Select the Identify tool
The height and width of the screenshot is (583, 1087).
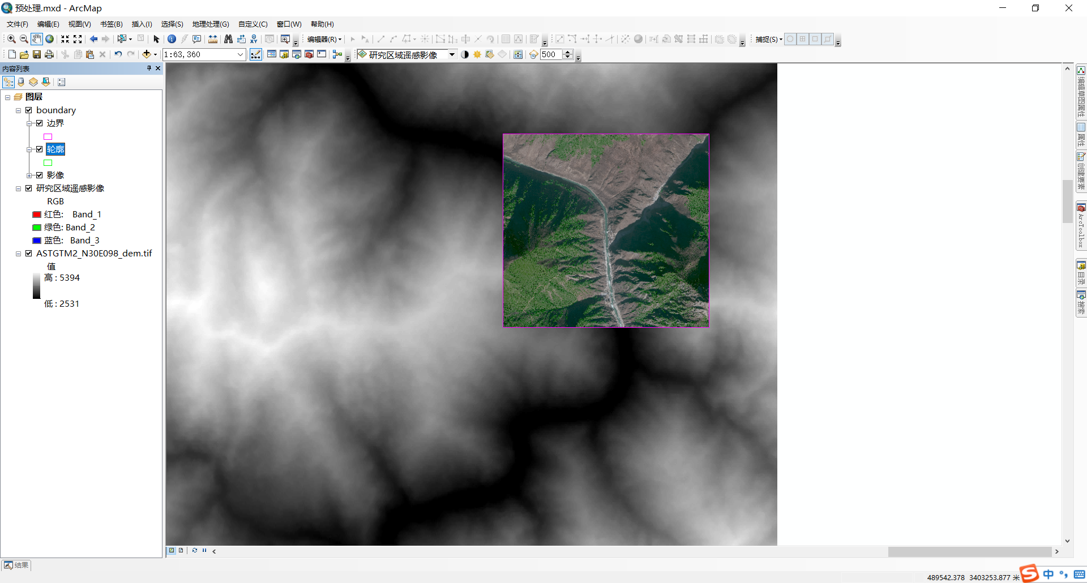pos(172,39)
